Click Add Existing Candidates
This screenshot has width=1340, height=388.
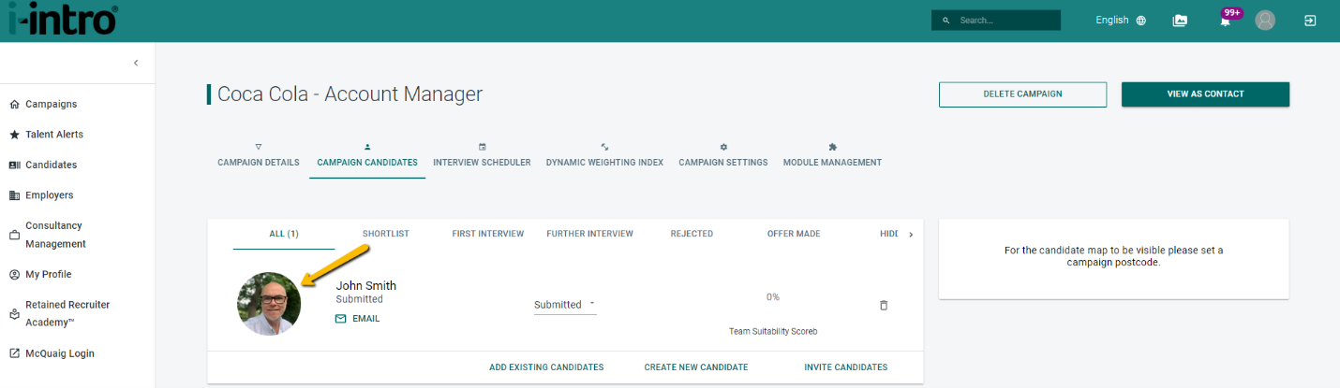click(x=546, y=367)
